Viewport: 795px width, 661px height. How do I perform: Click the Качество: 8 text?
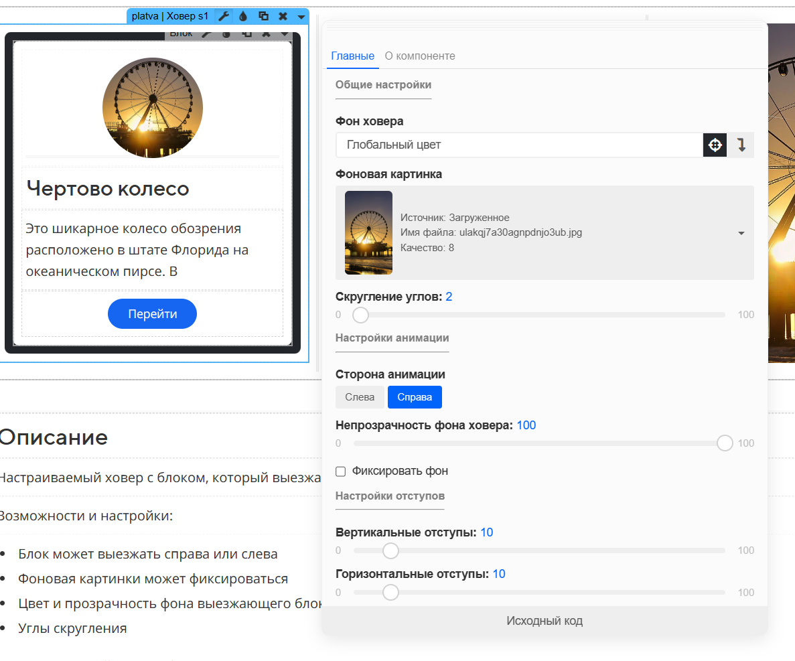(x=427, y=248)
